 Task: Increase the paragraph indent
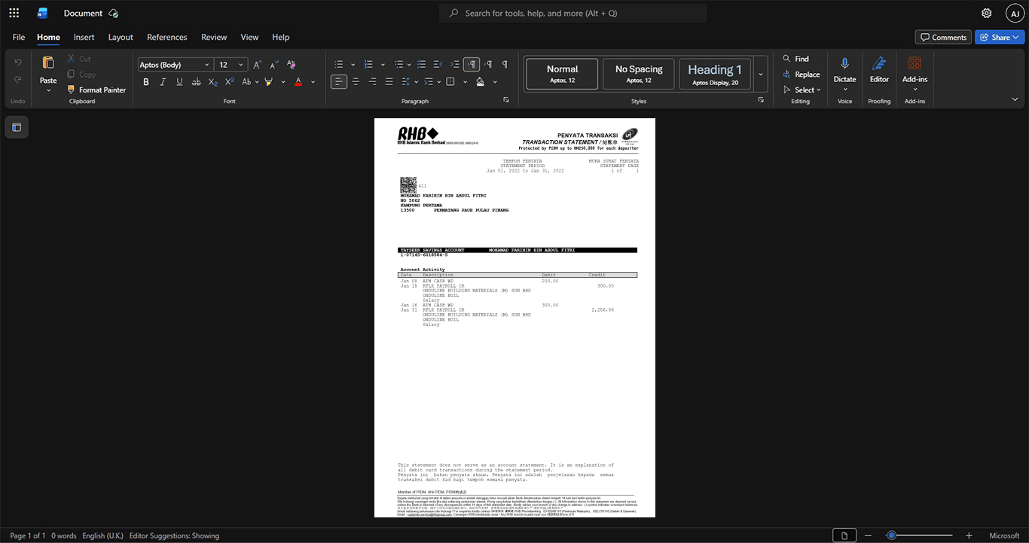(x=454, y=65)
